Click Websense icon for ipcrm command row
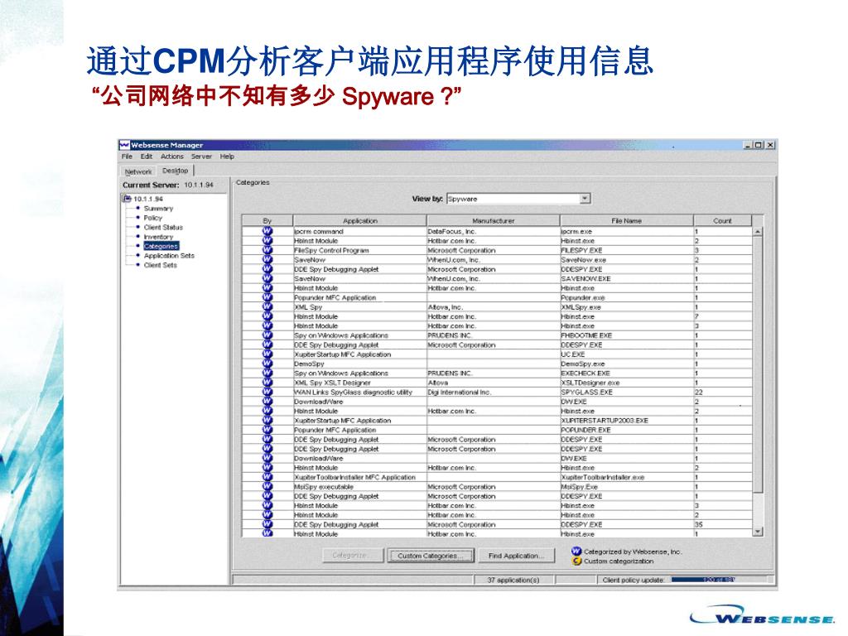 (267, 231)
